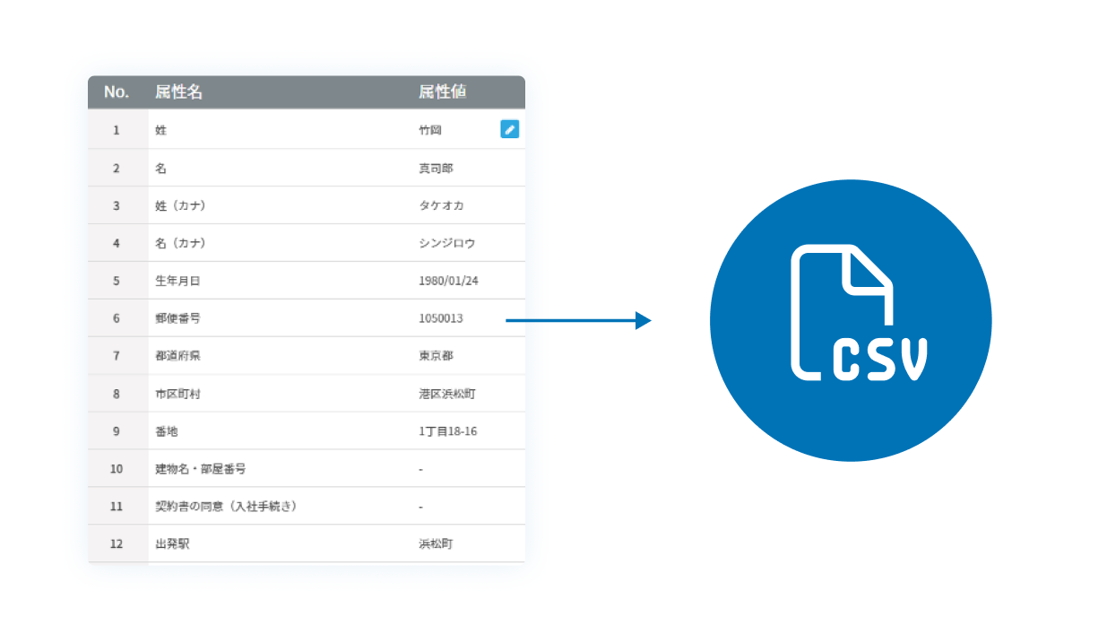Select the 名 attribute row label
Viewport: 1107px width, 643px height.
coord(161,169)
